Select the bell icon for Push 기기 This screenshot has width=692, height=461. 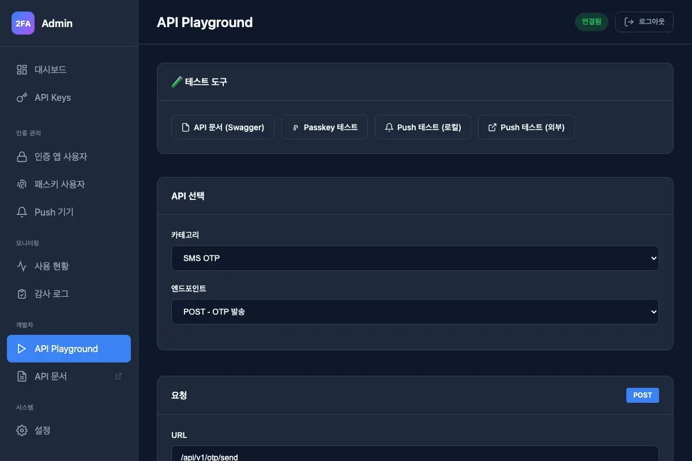point(22,211)
